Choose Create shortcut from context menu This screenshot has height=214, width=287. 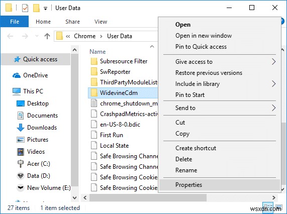220,148
